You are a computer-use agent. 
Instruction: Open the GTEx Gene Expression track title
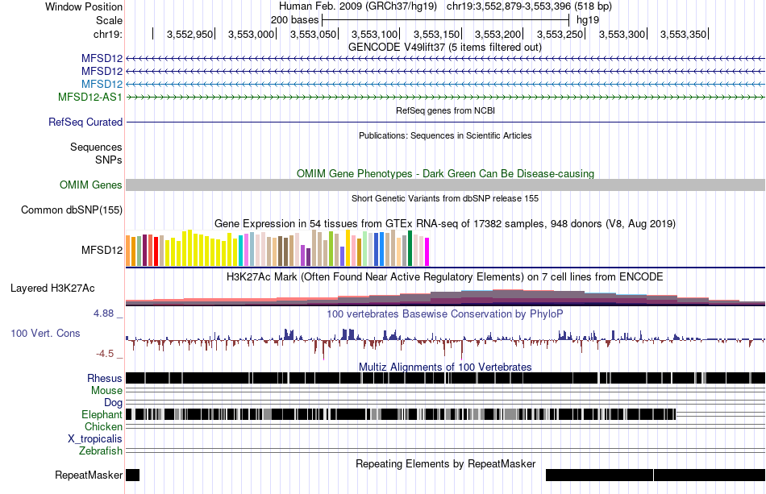tap(445, 223)
